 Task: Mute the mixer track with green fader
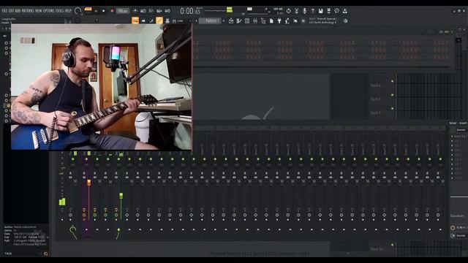[x=118, y=159]
